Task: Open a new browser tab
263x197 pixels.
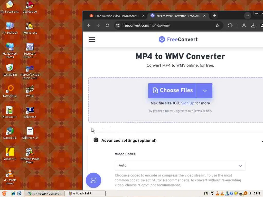Action: tap(214, 16)
